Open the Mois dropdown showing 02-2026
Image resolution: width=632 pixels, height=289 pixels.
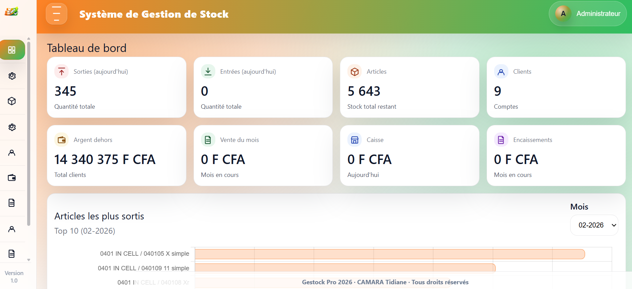594,225
